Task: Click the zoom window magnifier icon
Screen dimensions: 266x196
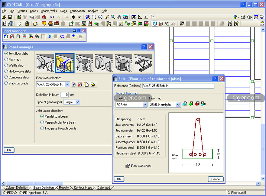Action: (113, 17)
